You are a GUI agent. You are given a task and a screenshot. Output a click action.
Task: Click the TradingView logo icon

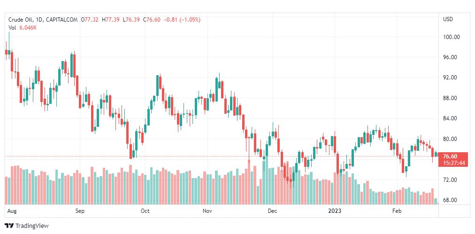(9, 226)
